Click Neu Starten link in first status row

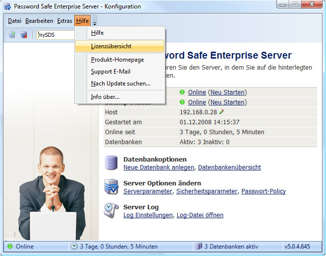[x=227, y=92]
